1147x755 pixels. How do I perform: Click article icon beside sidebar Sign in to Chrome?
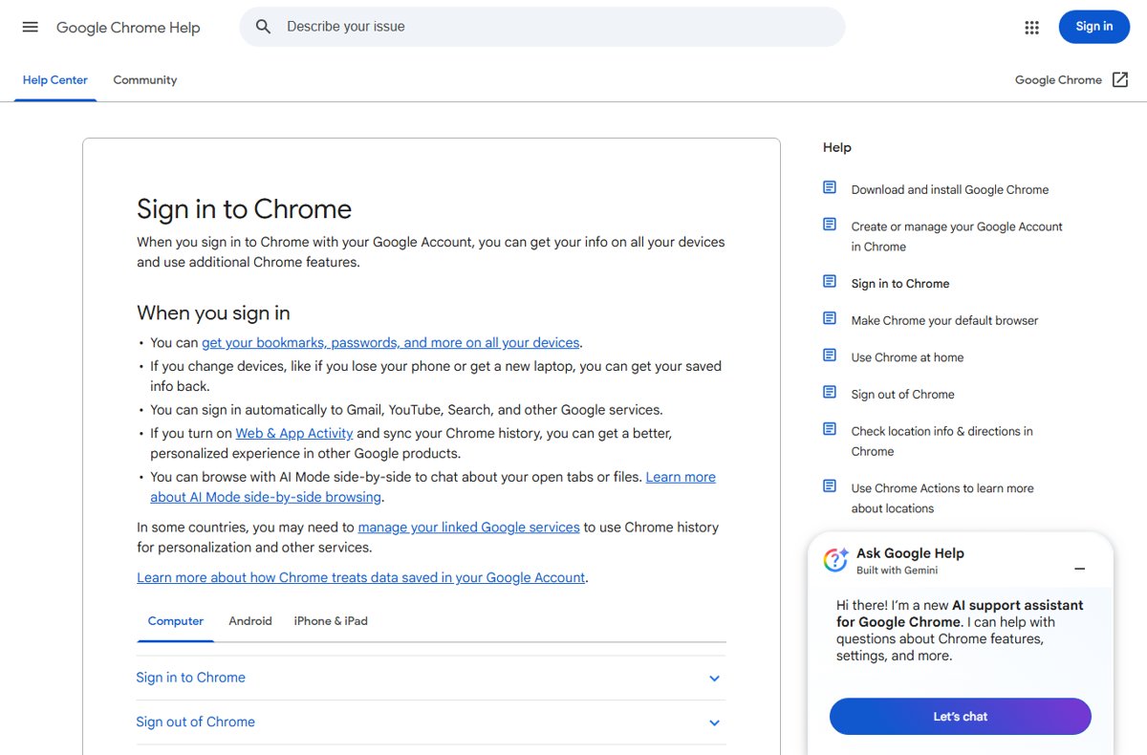(830, 281)
